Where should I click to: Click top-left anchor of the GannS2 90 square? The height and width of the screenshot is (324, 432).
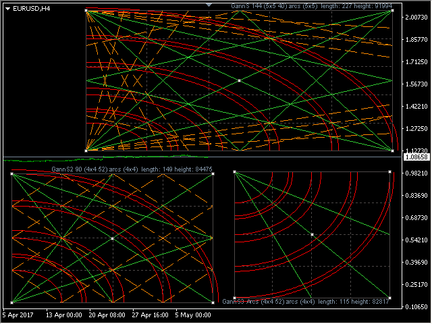tap(12, 174)
